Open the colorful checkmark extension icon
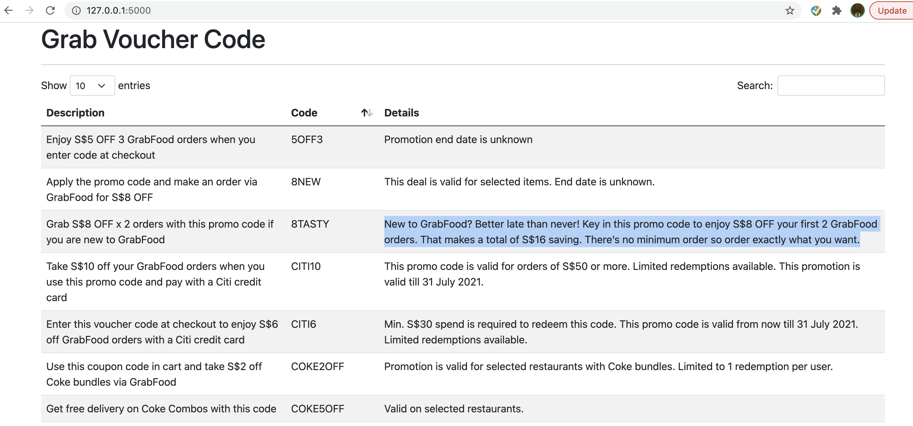The image size is (913, 426). (816, 11)
